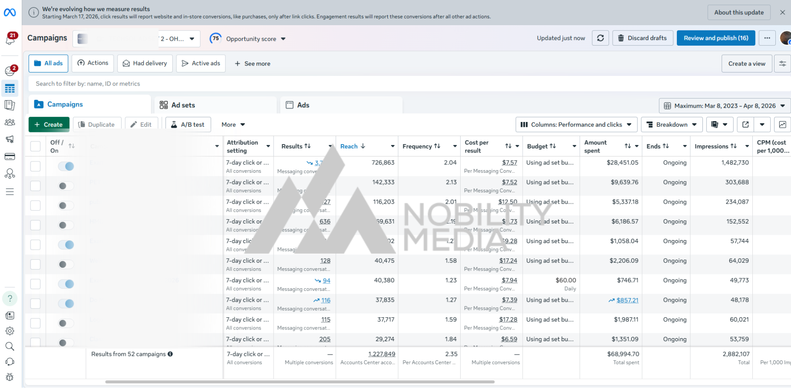Click the reports icon button
Screen dimensions: 791x392
[x=719, y=125]
